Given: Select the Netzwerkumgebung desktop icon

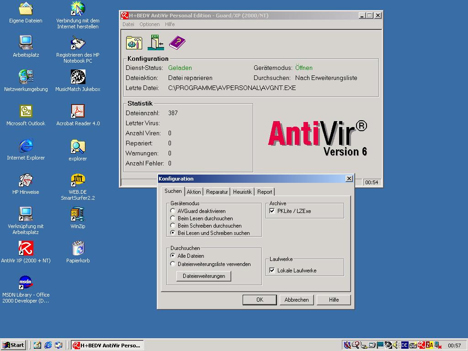Looking at the screenshot, I should 26,81.
